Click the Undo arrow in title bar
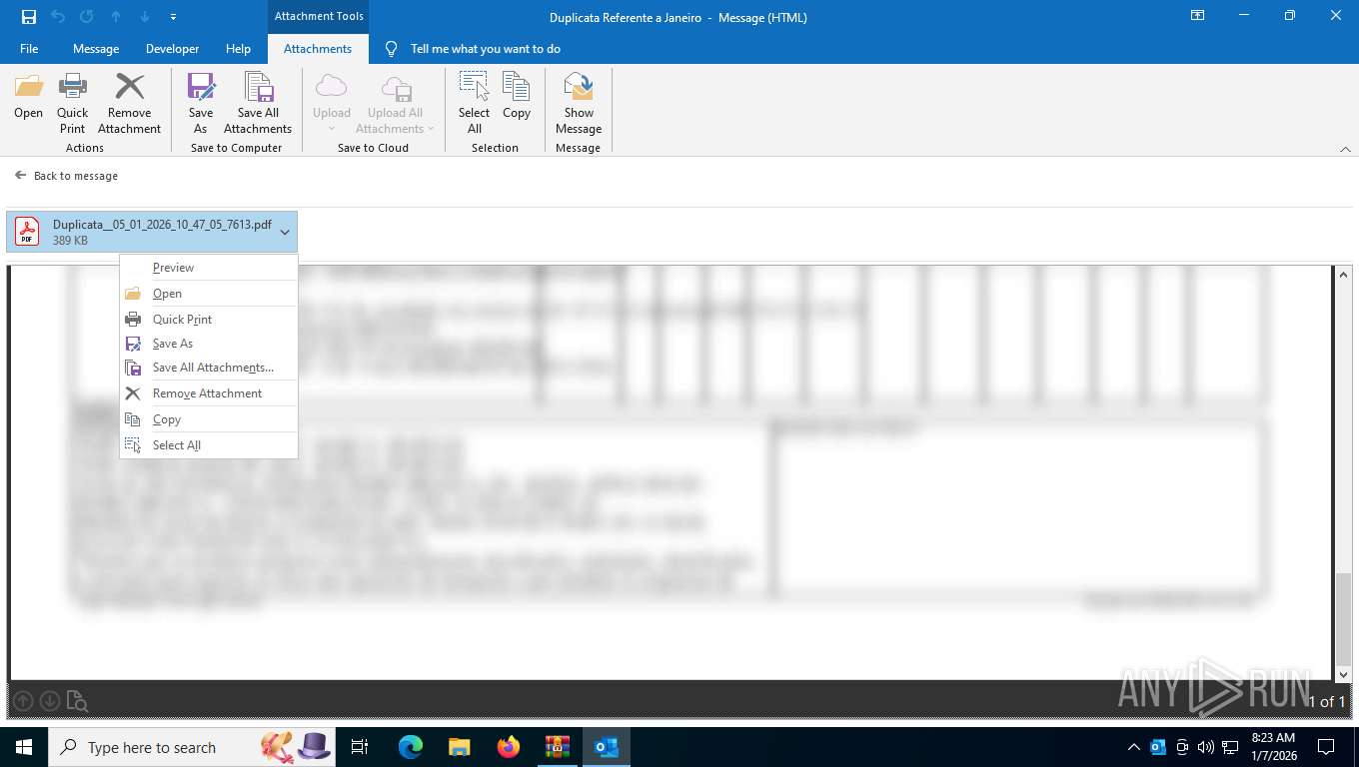1359x767 pixels. click(x=58, y=17)
